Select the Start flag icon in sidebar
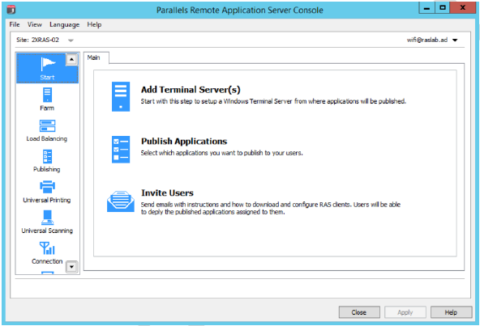Viewport: 480px width, 326px height. pos(48,64)
